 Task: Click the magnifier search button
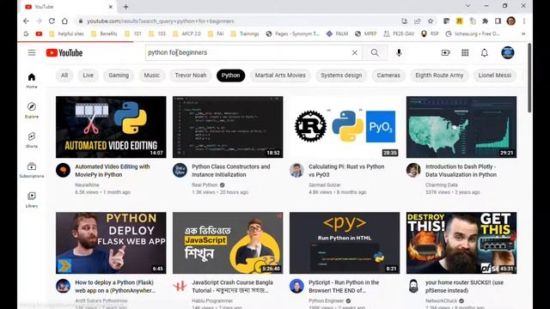[375, 52]
